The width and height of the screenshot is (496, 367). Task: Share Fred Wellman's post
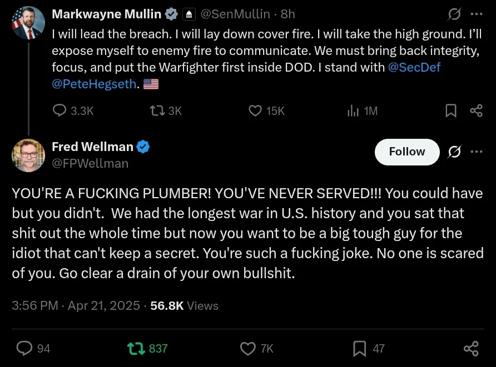click(x=471, y=348)
